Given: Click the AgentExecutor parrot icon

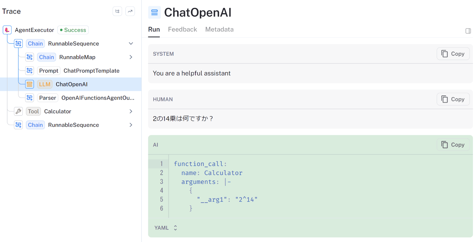Looking at the screenshot, I should (7, 30).
